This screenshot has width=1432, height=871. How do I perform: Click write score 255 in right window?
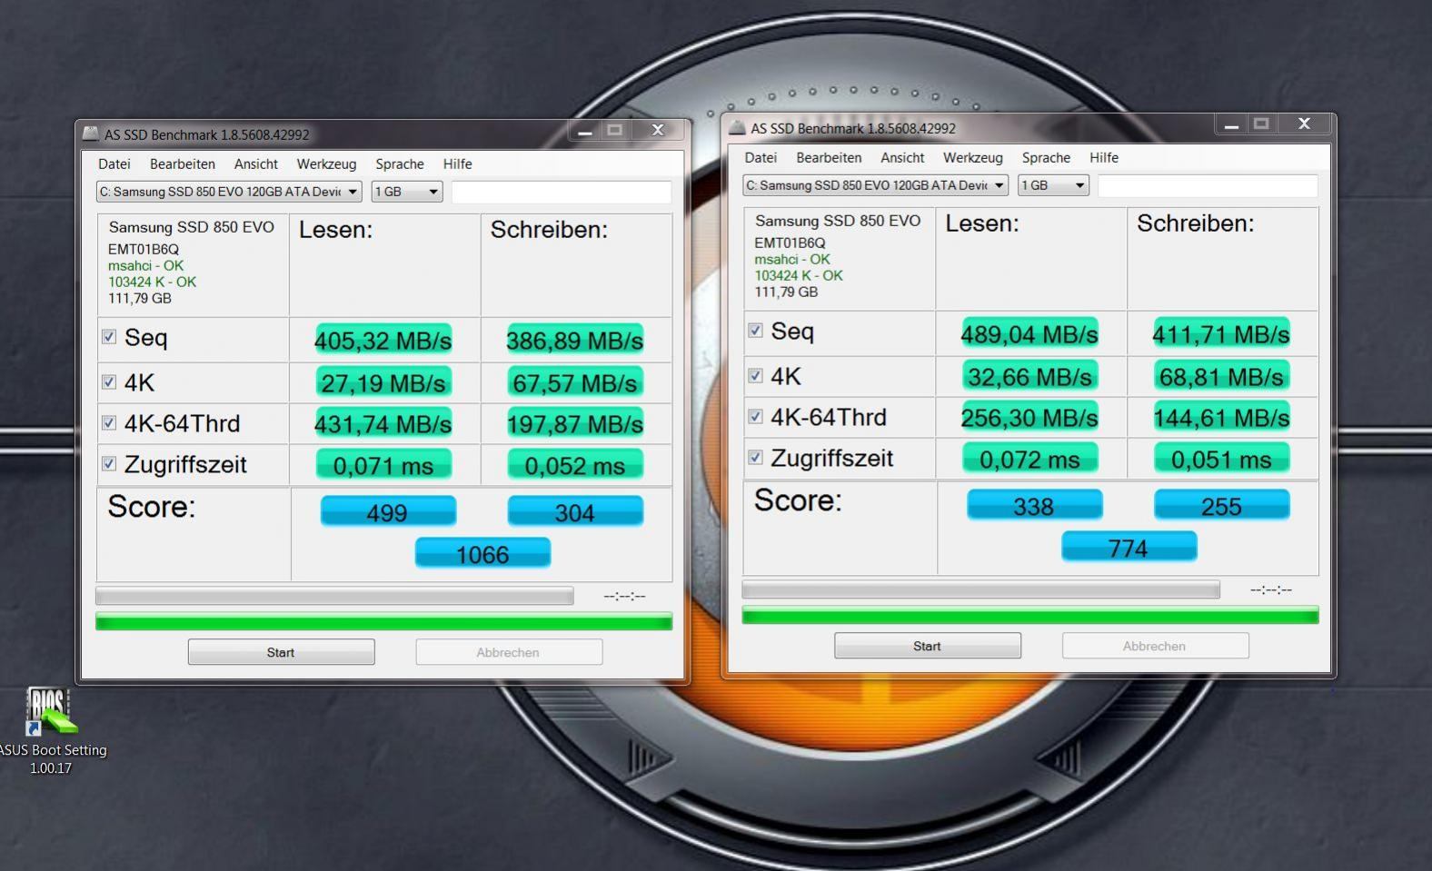coord(1221,505)
